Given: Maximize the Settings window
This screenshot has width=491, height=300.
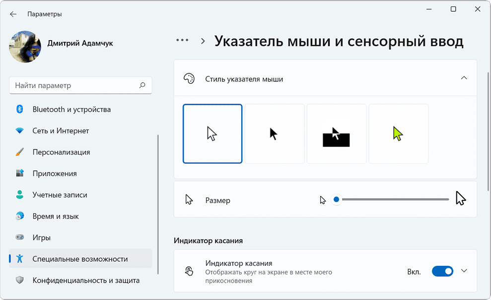Looking at the screenshot, I should click(453, 9).
